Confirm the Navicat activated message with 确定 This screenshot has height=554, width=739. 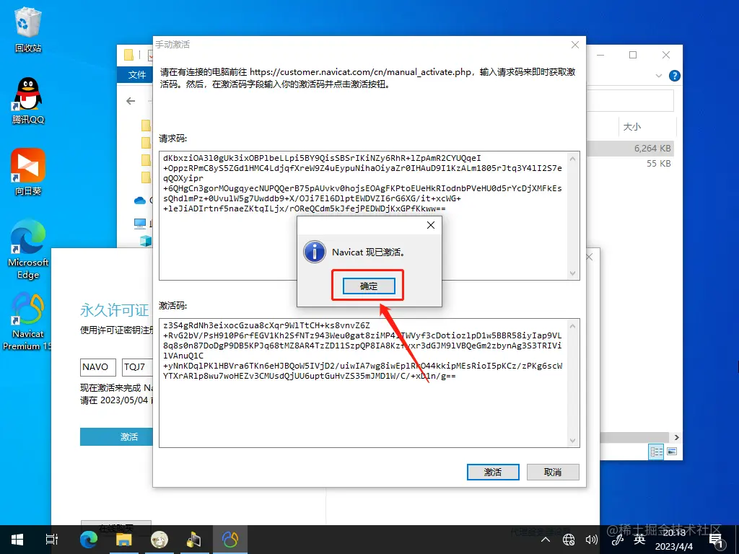point(369,286)
